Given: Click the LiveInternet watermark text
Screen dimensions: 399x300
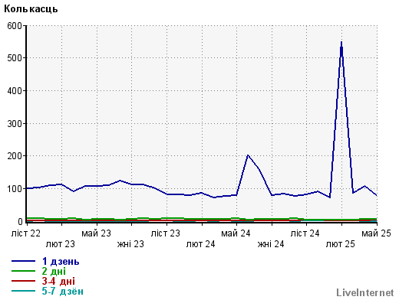Looking at the screenshot, I should click(x=365, y=292).
